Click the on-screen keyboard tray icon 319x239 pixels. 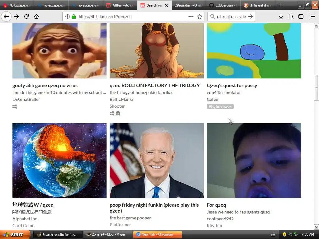[x=273, y=235]
